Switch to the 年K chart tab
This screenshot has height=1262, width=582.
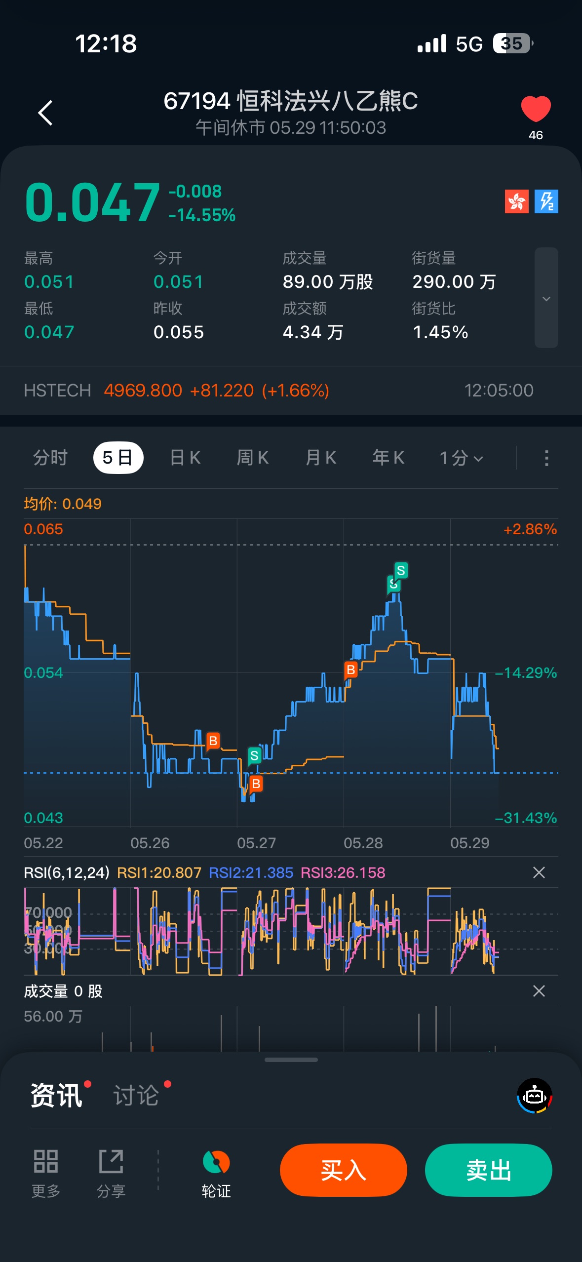(388, 458)
